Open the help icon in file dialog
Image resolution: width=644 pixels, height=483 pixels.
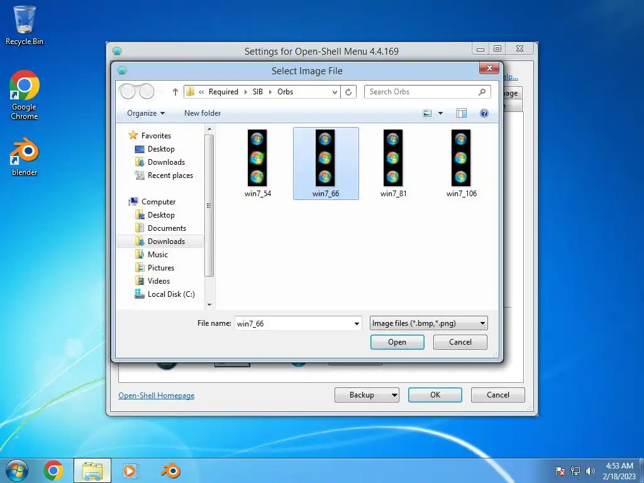click(484, 113)
